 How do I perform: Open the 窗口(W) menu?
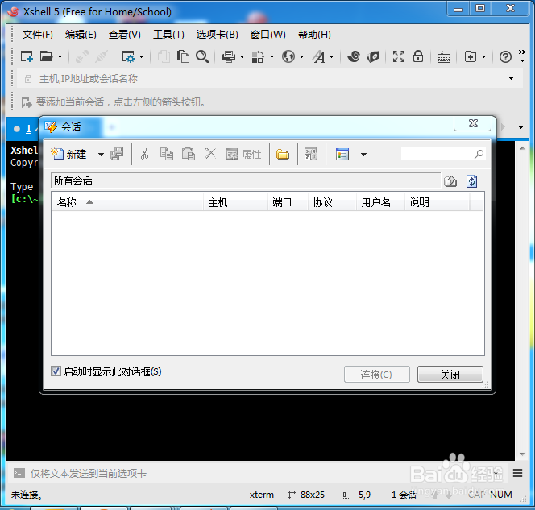tap(267, 35)
